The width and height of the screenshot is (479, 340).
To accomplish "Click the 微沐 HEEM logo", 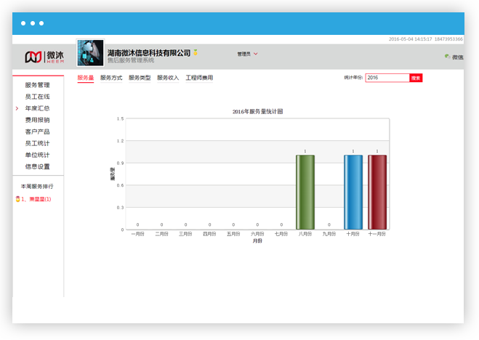I will point(44,56).
